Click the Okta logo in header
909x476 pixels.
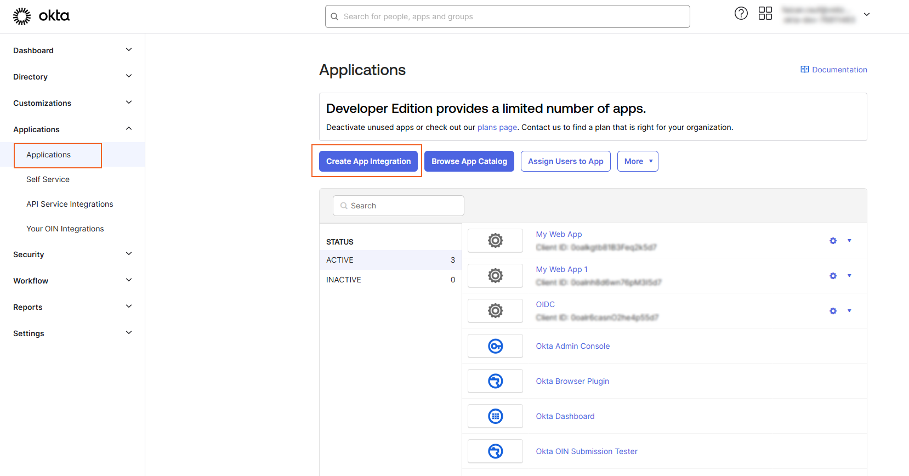click(x=41, y=16)
